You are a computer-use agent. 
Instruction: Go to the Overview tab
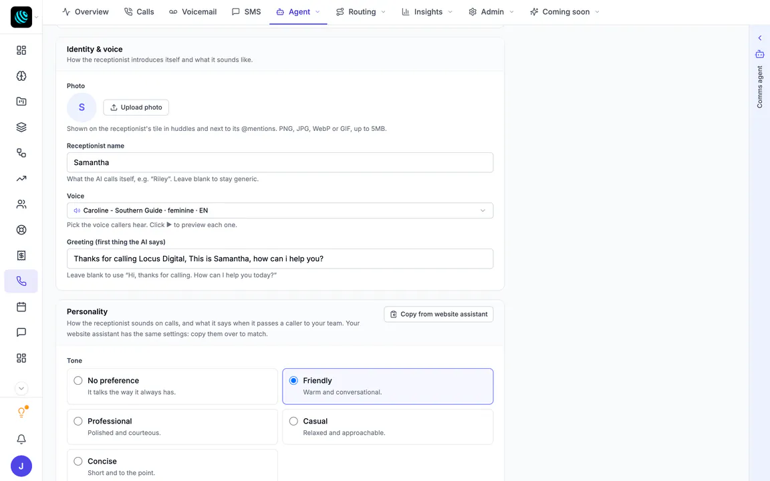[x=86, y=12]
